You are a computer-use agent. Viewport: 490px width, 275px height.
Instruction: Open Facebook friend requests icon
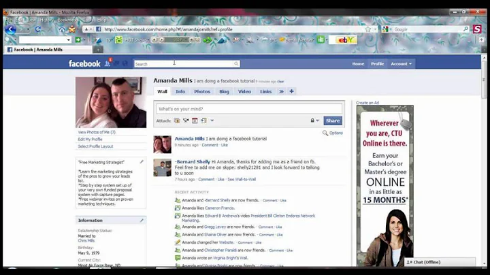108,63
